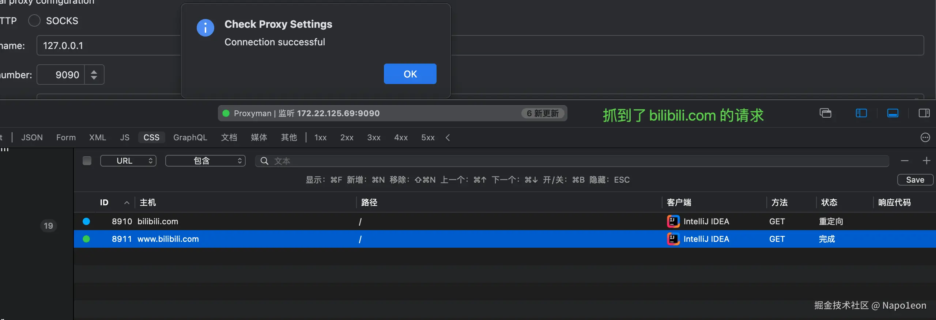Sort by the 客户端 column header
This screenshot has height=320, width=936.
[679, 202]
